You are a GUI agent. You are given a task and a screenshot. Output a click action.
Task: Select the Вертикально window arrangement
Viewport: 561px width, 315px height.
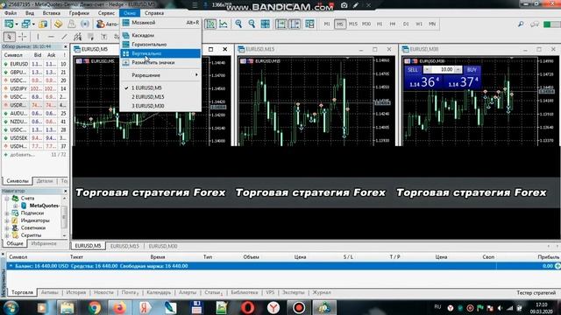click(x=160, y=53)
